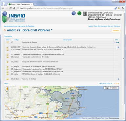Click the hierarchy icon in Carpeta de trabajo row
This screenshot has height=121, width=126.
tap(118, 79)
